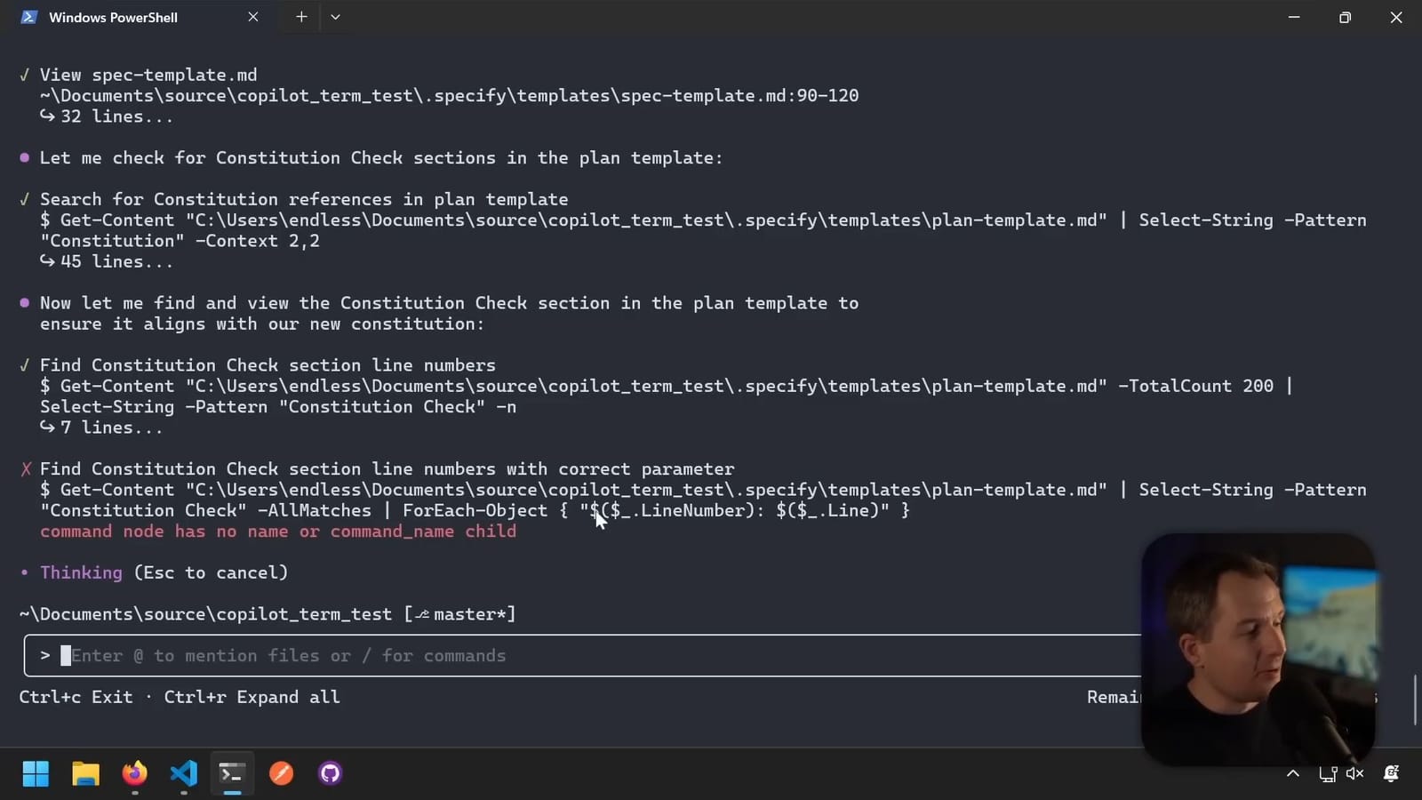
Task: Click the scrollbar on the right edge
Action: click(x=1417, y=700)
